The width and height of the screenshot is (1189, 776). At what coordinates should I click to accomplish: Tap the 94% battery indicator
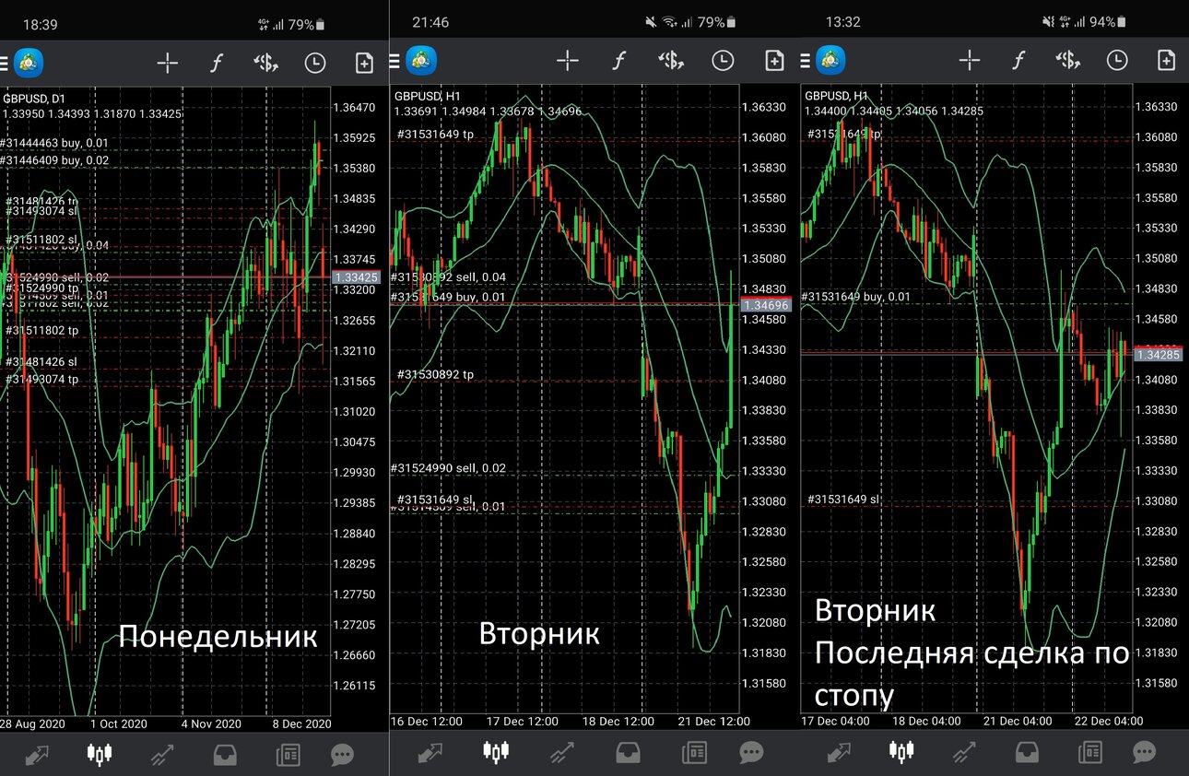pos(1108,21)
